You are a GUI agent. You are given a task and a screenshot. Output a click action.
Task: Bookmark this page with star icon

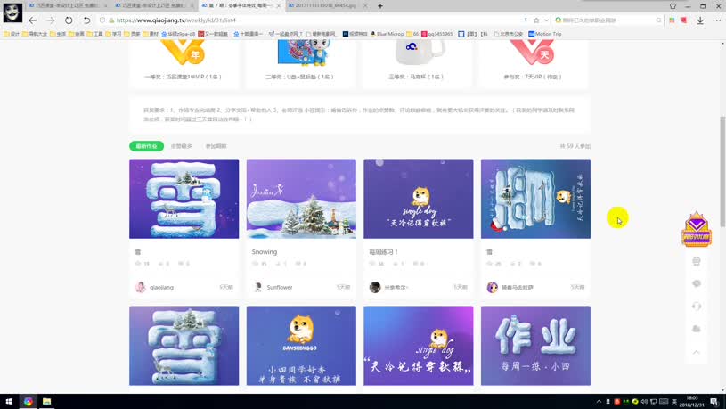coord(536,20)
